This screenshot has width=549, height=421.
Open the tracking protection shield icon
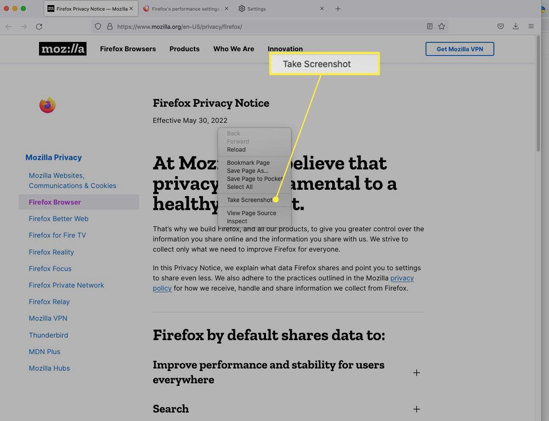pos(98,26)
